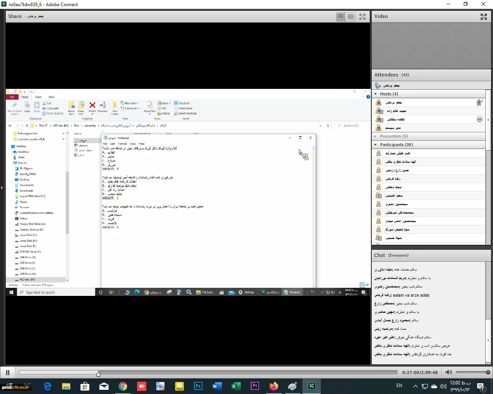Click the microphone icon beside the first host

point(480,102)
